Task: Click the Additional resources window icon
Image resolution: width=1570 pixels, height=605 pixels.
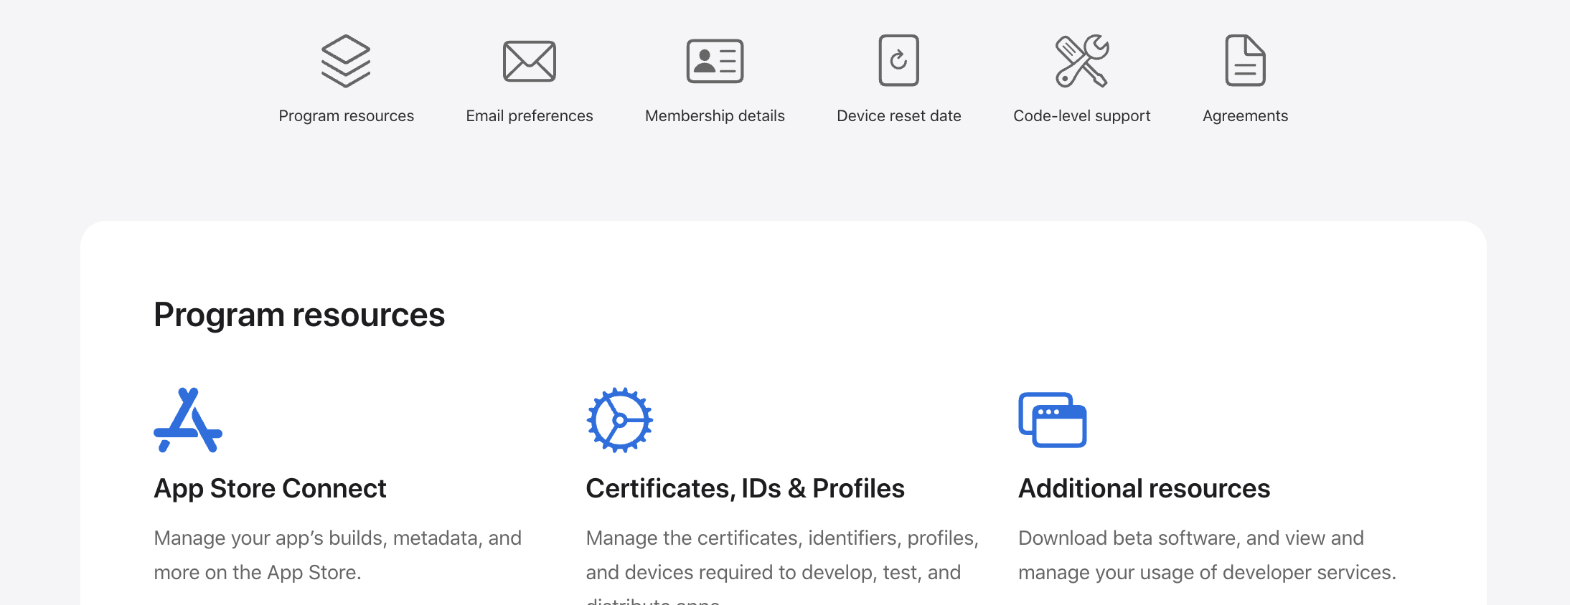Action: 1053,420
